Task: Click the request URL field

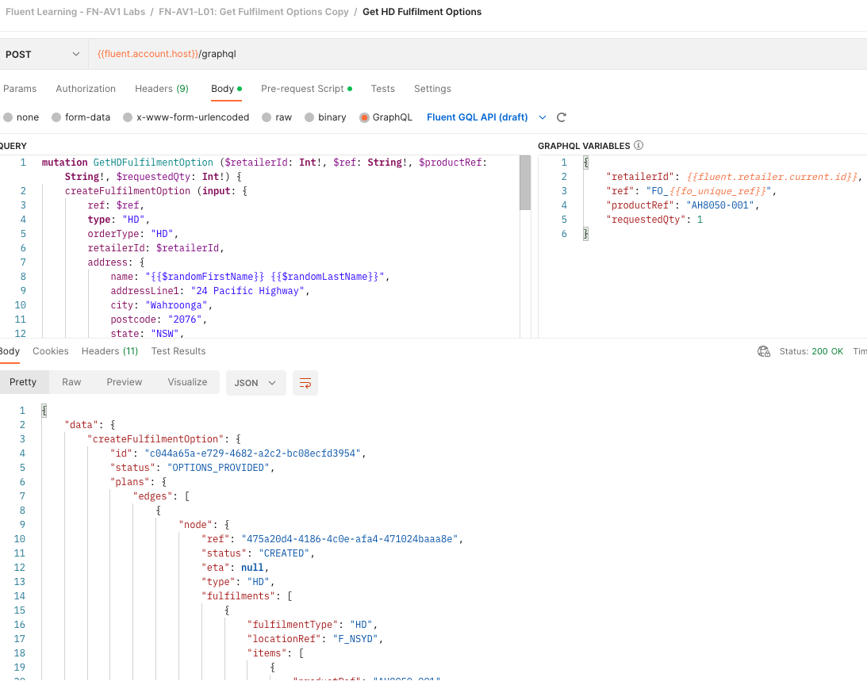Action: coord(478,54)
